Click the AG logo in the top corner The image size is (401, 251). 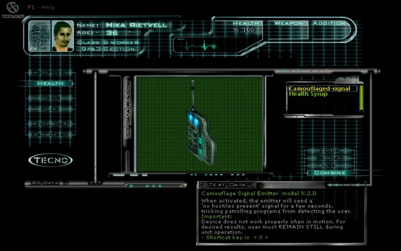coord(13,8)
